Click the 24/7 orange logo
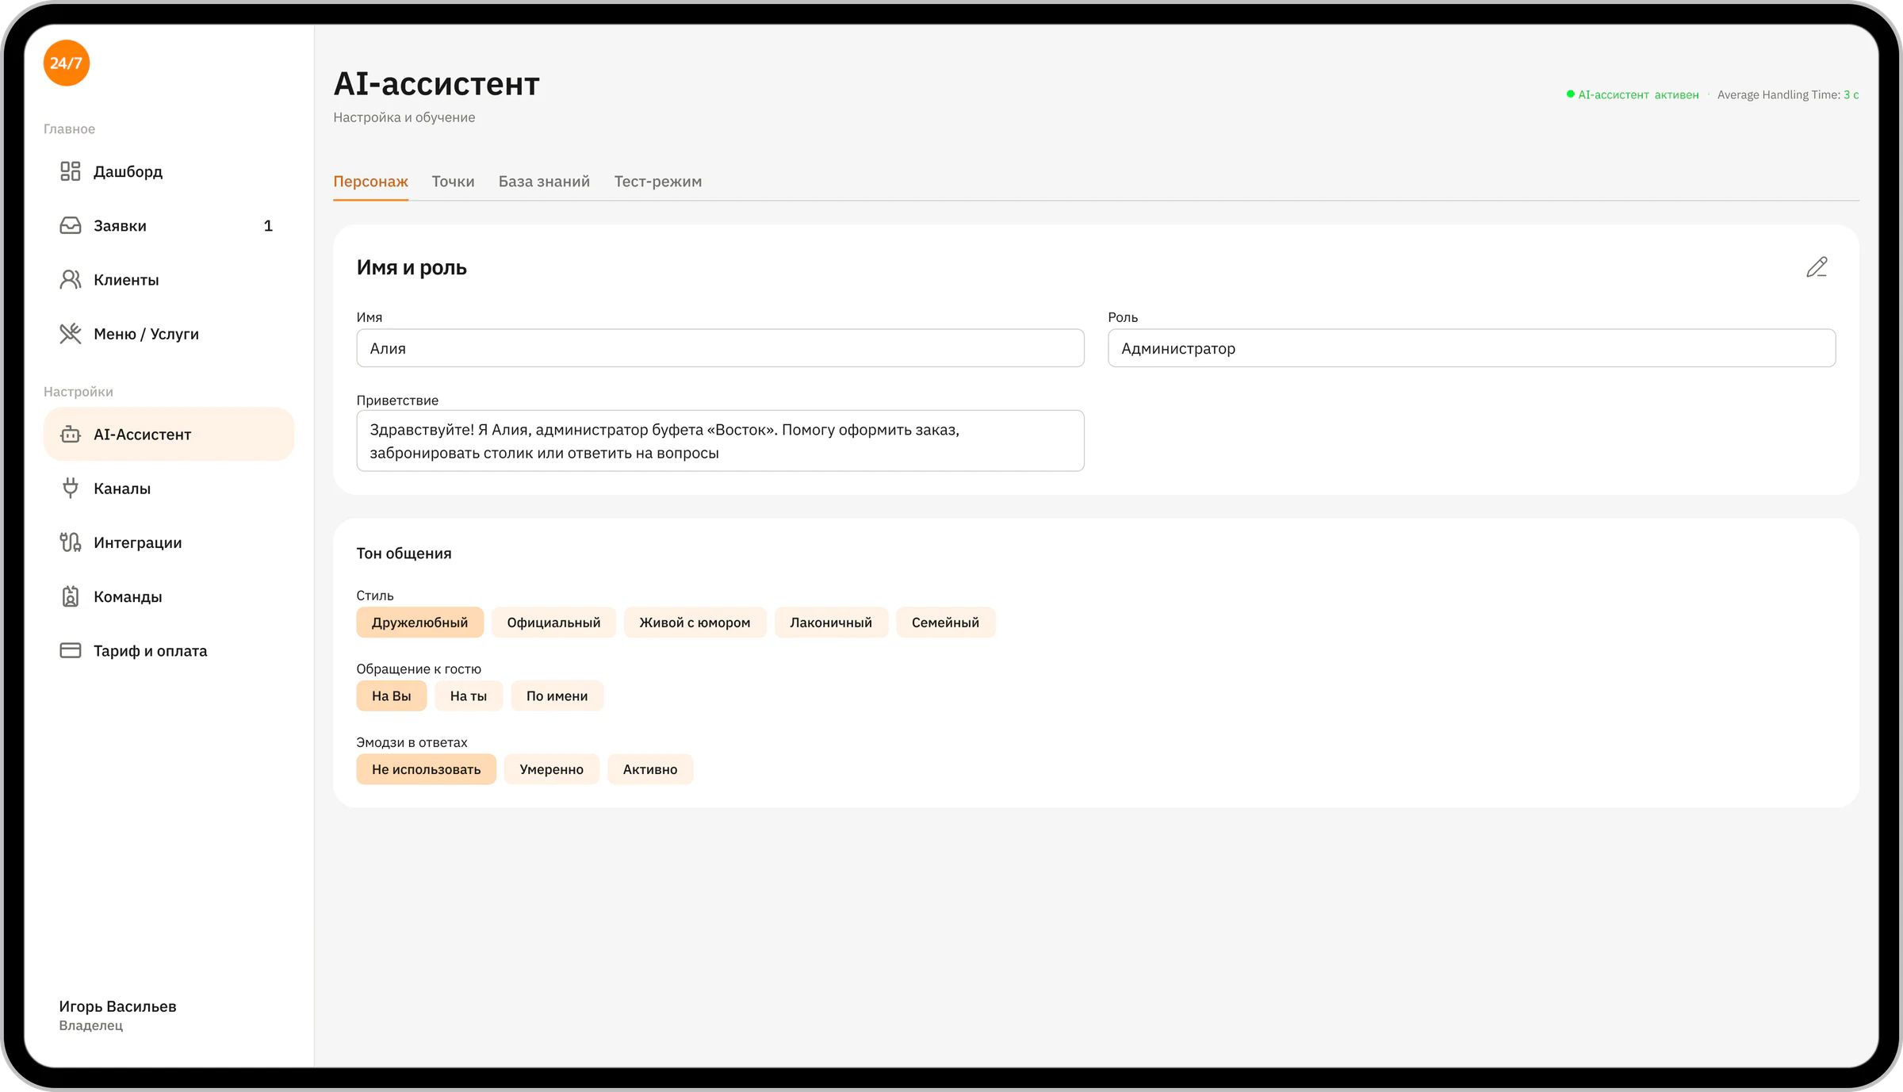The width and height of the screenshot is (1903, 1092). tap(67, 63)
